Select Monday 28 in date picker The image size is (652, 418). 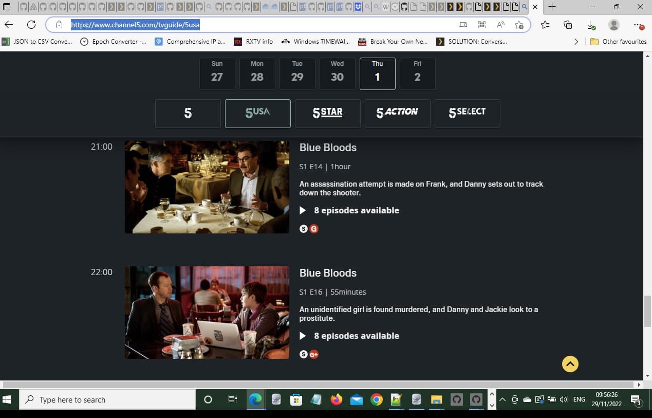pyautogui.click(x=257, y=74)
